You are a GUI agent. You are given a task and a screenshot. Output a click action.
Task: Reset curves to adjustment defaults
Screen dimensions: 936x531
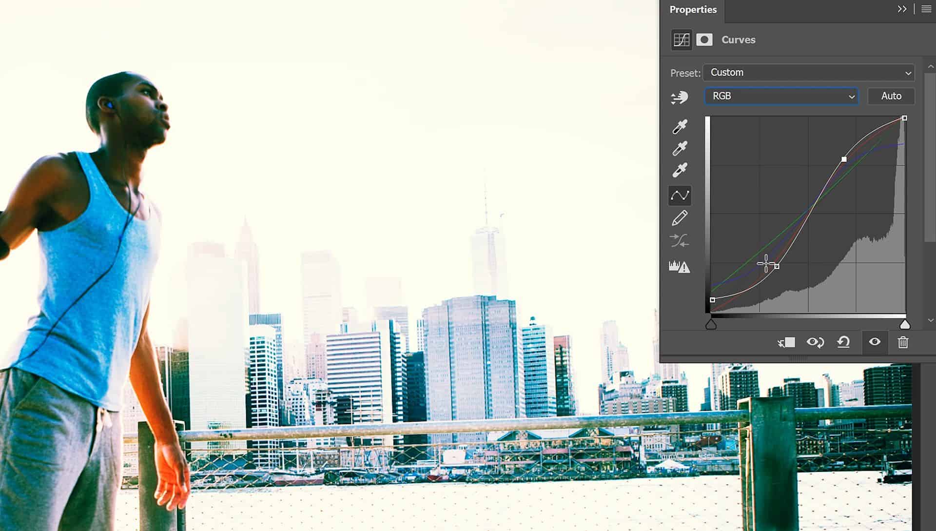point(844,342)
